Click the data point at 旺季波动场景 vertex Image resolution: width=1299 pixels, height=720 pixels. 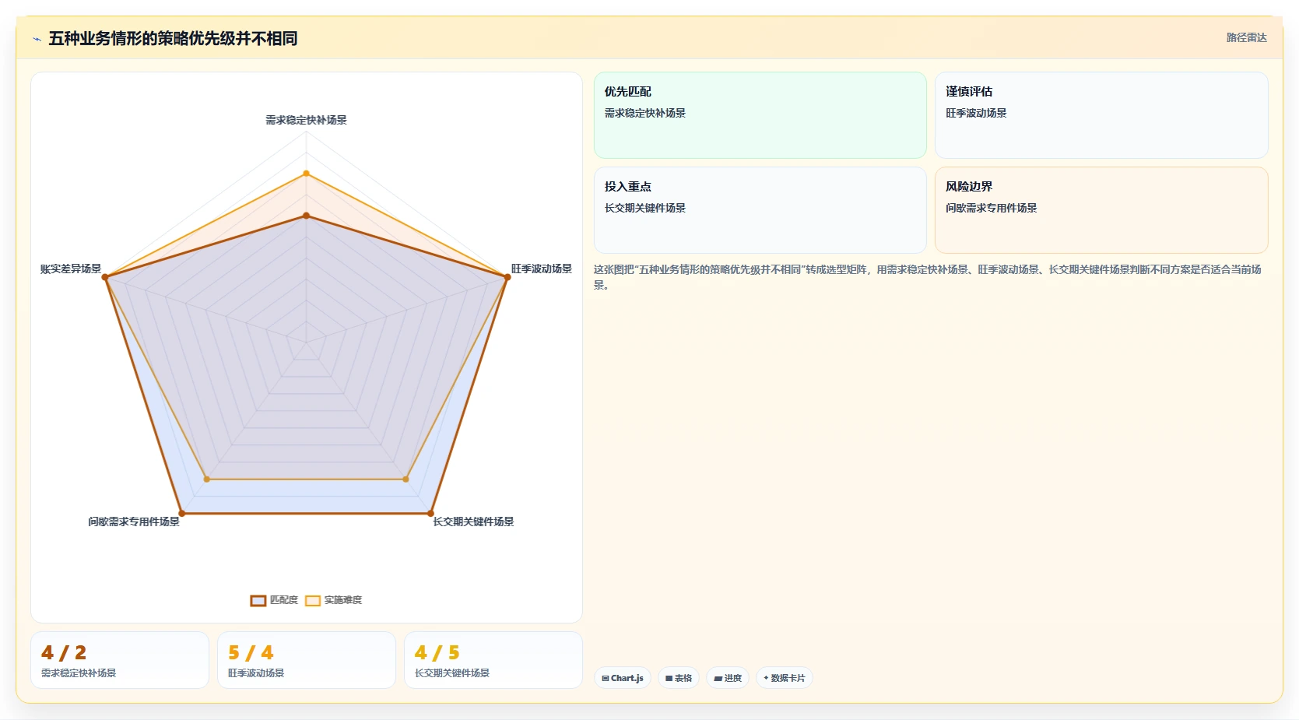(x=507, y=277)
